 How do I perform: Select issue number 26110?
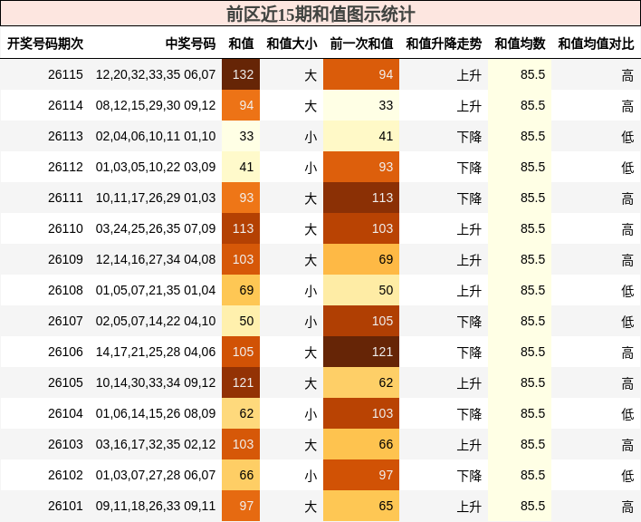pyautogui.click(x=65, y=228)
